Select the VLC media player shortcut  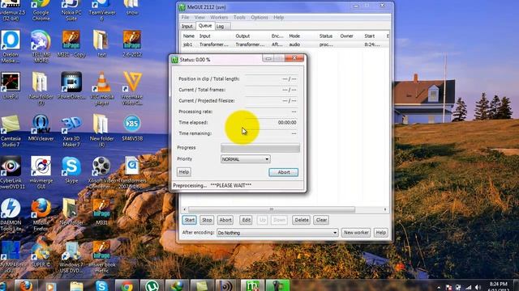click(x=101, y=89)
